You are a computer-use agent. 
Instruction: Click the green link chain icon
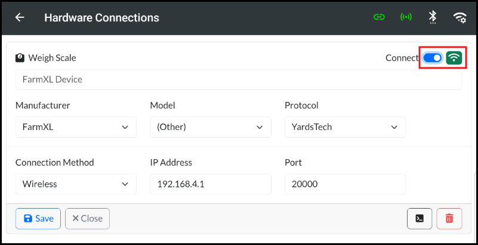coord(379,17)
